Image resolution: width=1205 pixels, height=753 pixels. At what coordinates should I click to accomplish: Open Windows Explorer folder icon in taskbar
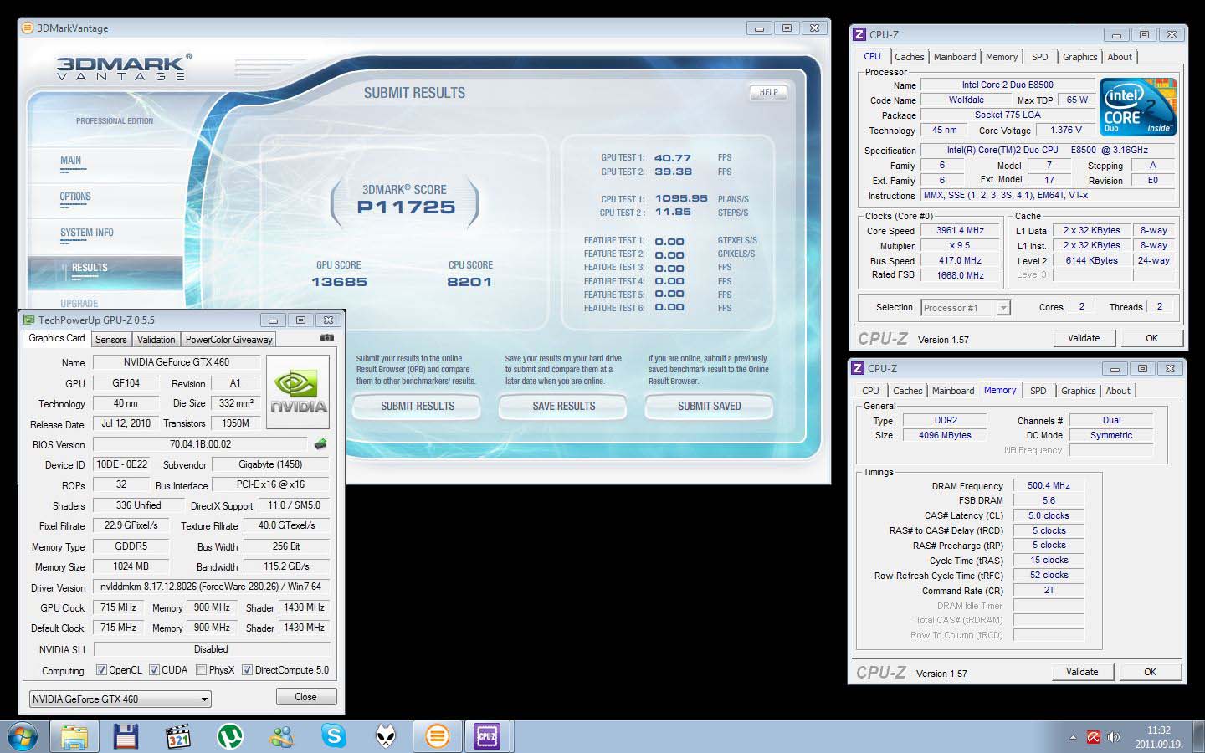coord(74,736)
